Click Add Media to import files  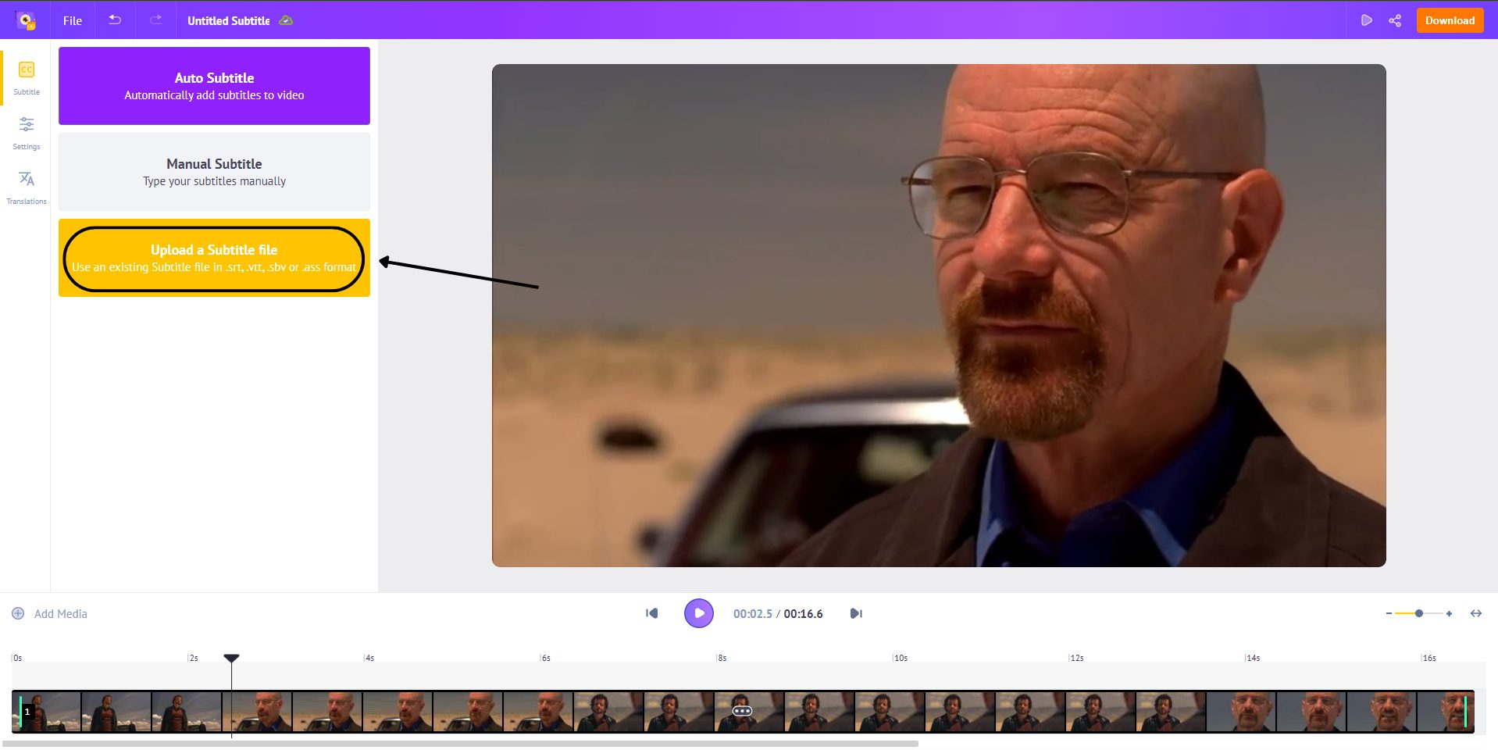tap(50, 614)
